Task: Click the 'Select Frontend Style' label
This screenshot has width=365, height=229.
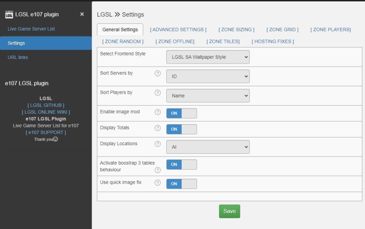Action: (122, 54)
